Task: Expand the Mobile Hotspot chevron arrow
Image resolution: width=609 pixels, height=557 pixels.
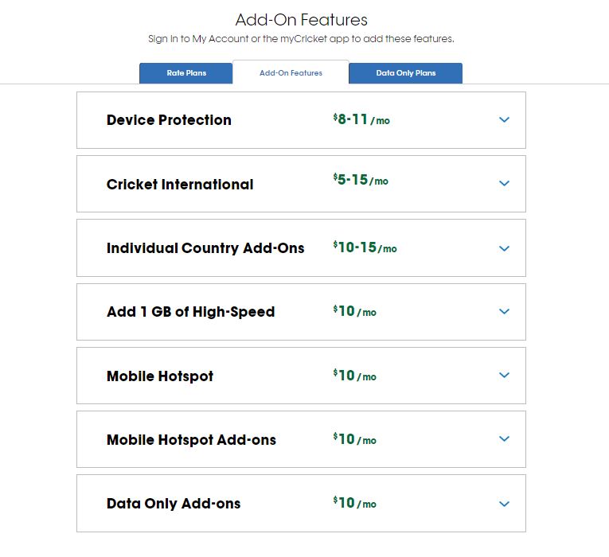Action: click(504, 376)
